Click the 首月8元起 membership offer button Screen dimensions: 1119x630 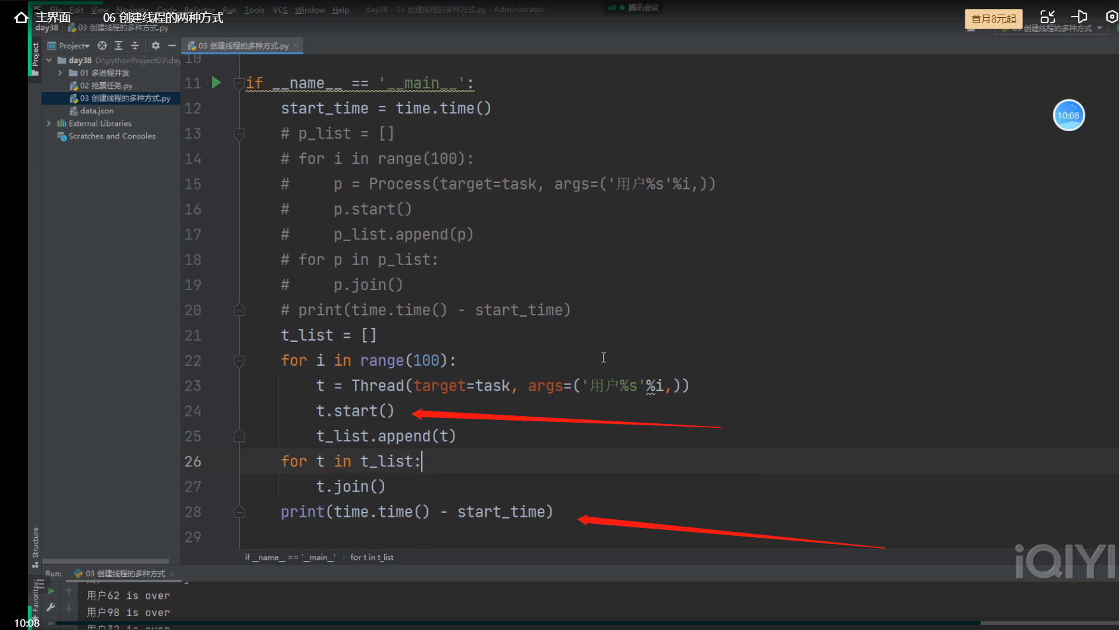(993, 19)
